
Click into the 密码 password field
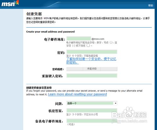(x=92, y=52)
